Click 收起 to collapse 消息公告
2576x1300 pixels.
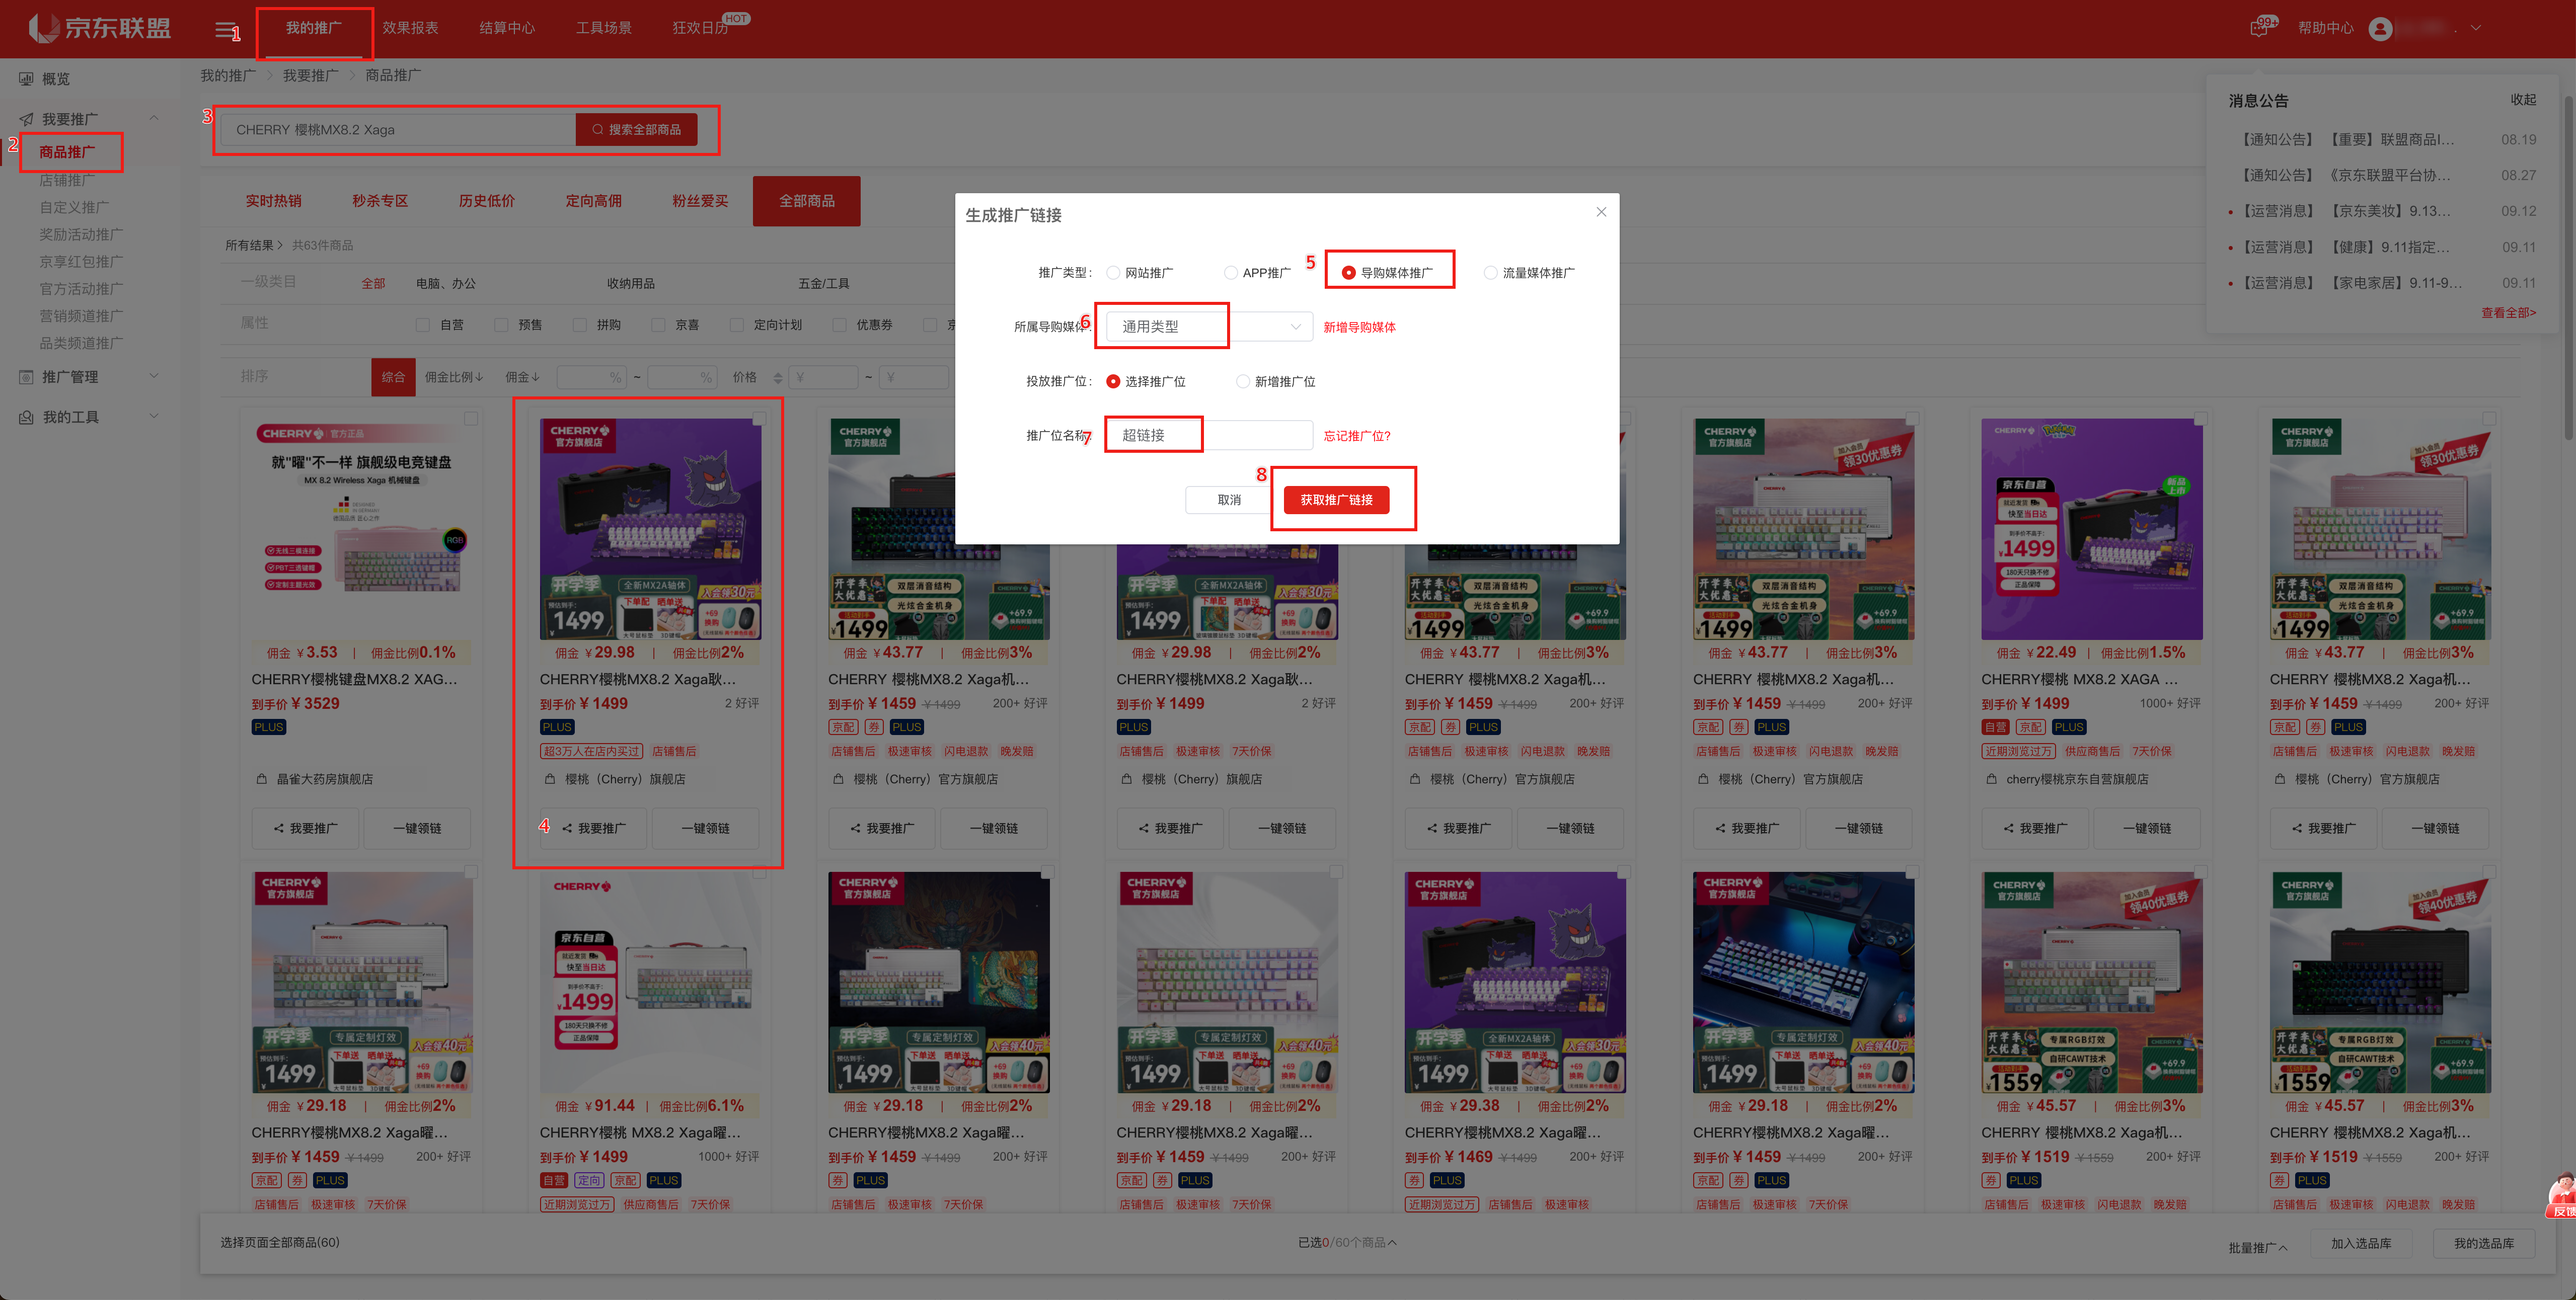2523,100
